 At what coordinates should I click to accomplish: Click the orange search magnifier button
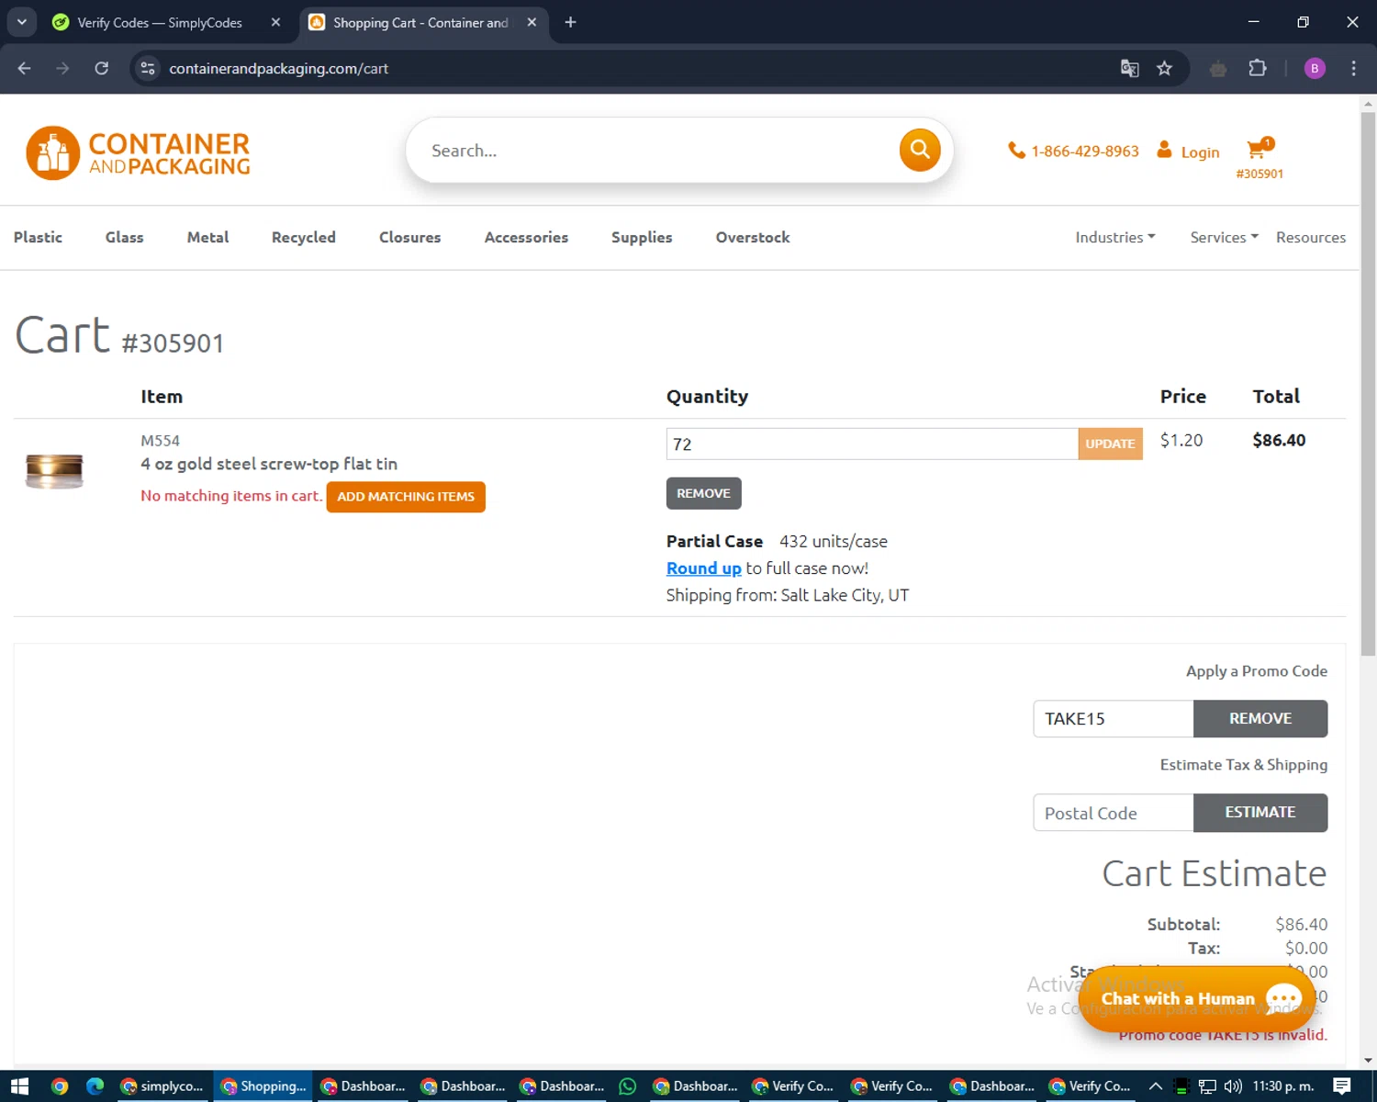coord(920,150)
